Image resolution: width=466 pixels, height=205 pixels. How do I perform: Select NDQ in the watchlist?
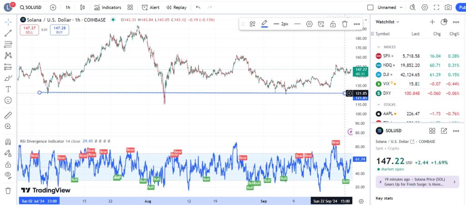click(x=418, y=65)
